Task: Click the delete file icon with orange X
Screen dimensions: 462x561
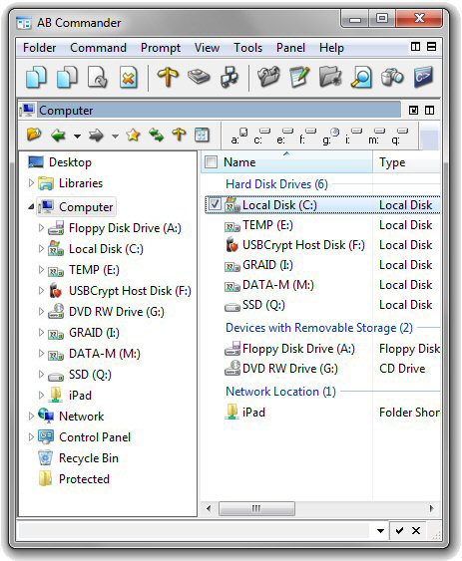Action: (x=129, y=77)
